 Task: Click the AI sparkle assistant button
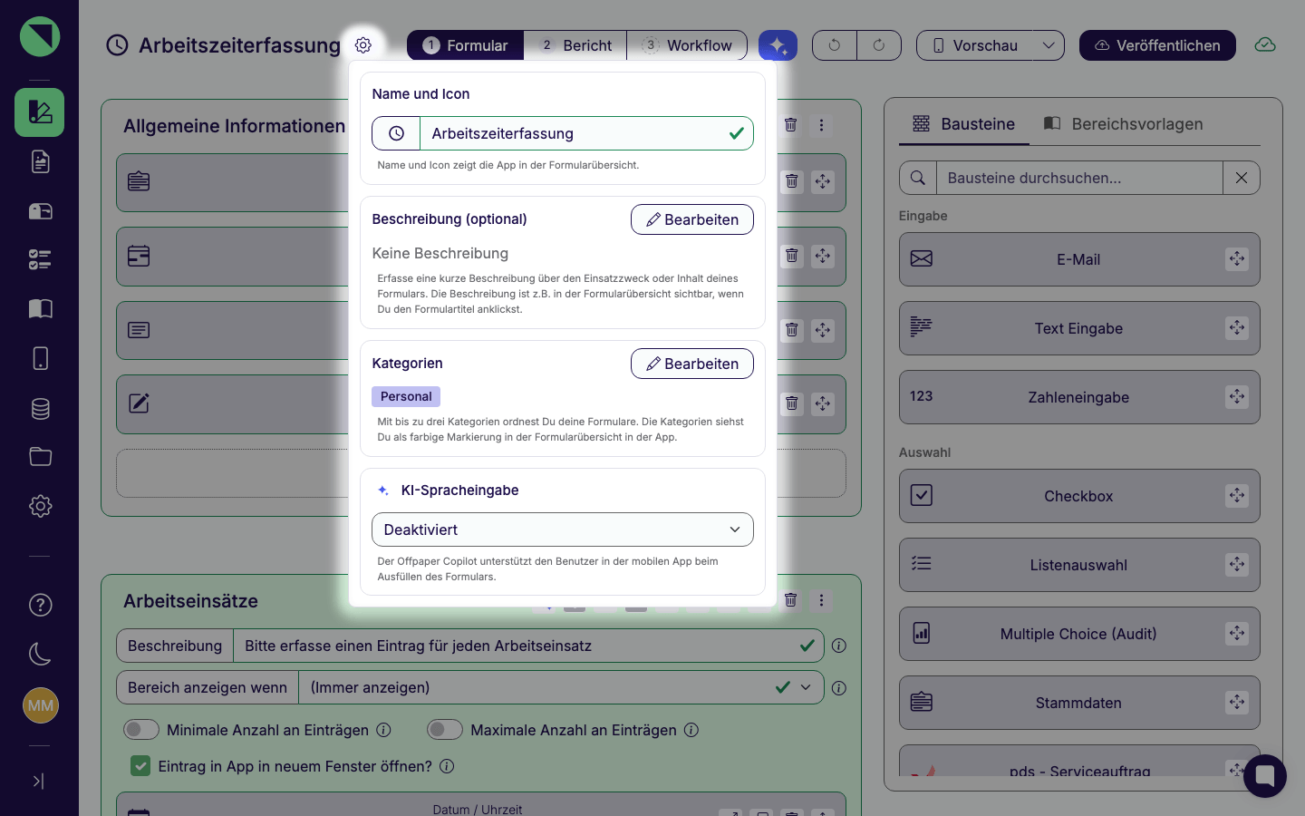[x=778, y=45]
